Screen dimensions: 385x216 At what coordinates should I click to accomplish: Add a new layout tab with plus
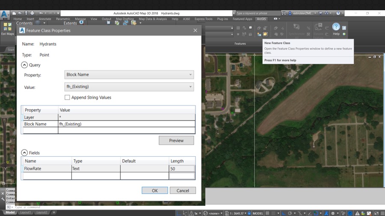[54, 212]
